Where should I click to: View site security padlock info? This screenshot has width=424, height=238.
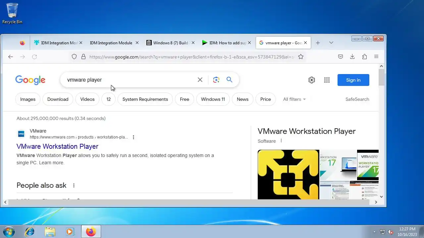pos(83,57)
